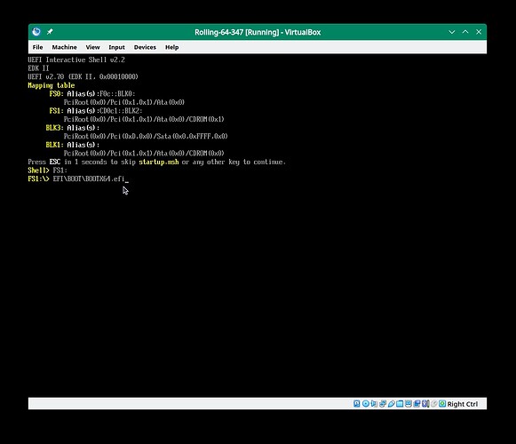Click the window title Rolling-64-347 [Running]

pos(258,32)
